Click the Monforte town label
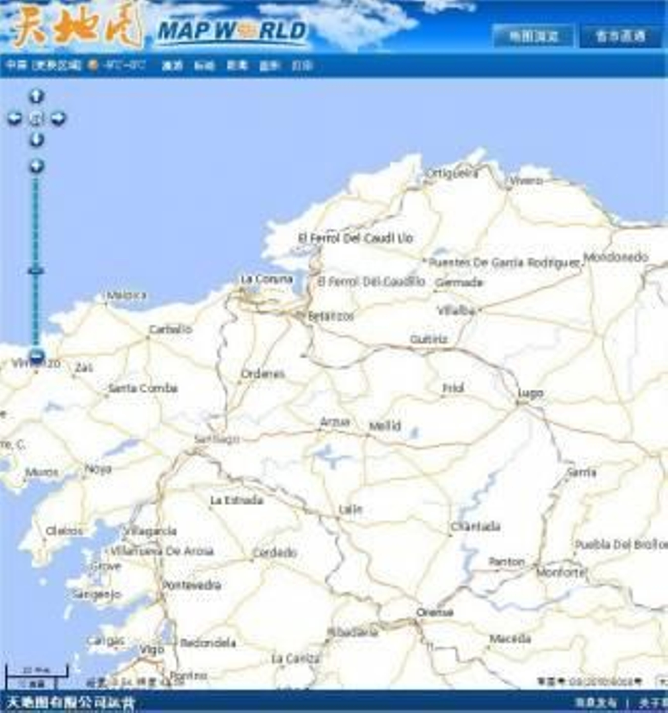The image size is (668, 713). point(562,572)
